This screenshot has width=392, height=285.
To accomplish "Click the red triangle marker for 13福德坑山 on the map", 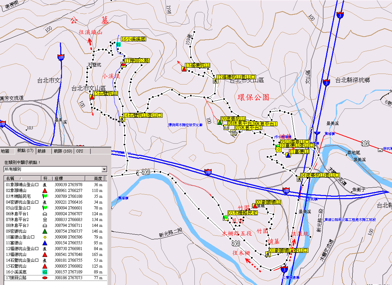I will [184, 69].
